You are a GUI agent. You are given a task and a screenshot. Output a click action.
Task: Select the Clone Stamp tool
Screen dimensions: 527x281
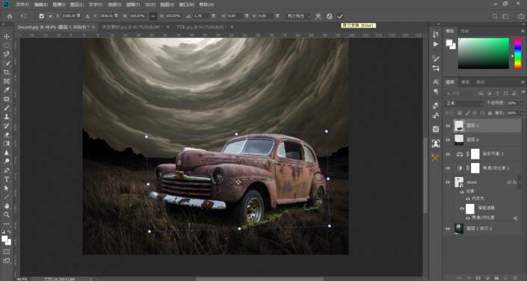(7, 117)
